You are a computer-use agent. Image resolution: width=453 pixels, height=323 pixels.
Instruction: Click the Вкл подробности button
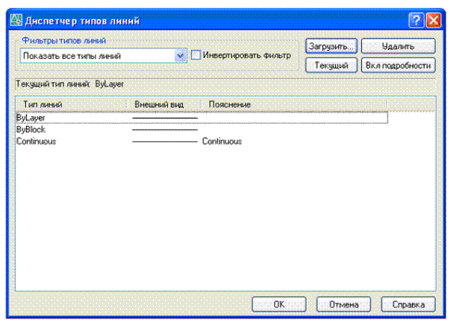tap(398, 66)
